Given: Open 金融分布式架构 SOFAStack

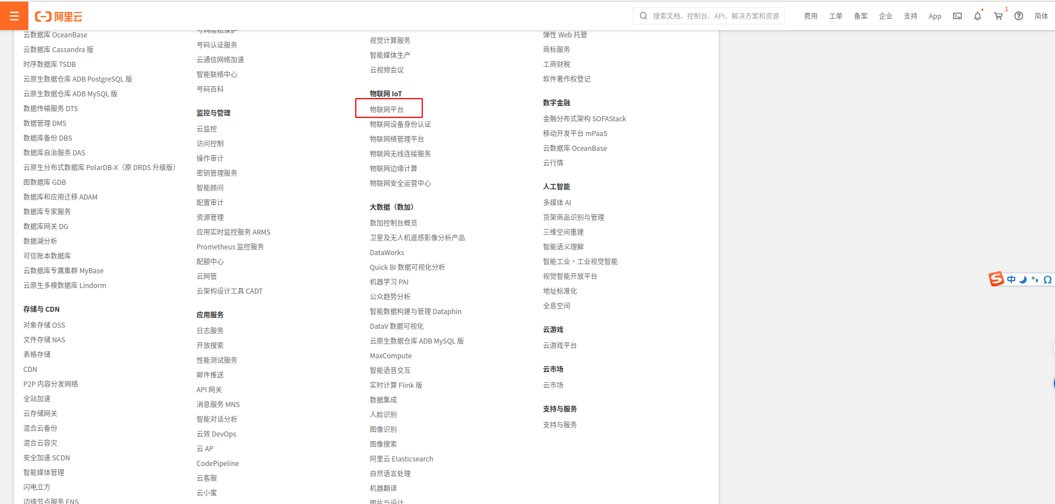Looking at the screenshot, I should (x=585, y=118).
